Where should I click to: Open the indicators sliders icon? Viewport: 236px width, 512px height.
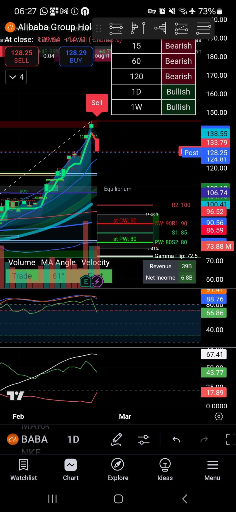tap(144, 439)
